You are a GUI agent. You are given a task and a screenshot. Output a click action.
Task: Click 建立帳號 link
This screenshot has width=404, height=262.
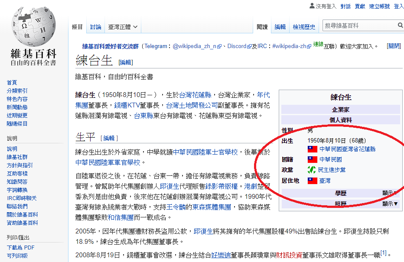pos(379,6)
